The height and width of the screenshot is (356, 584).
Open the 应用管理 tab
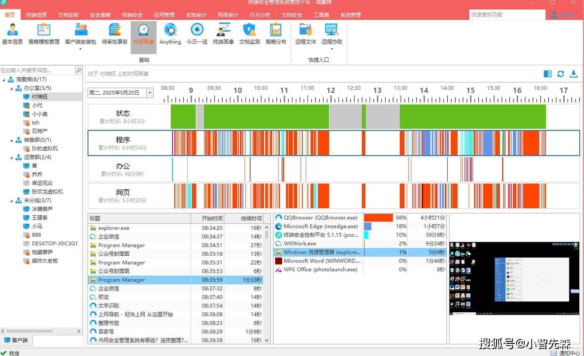164,15
